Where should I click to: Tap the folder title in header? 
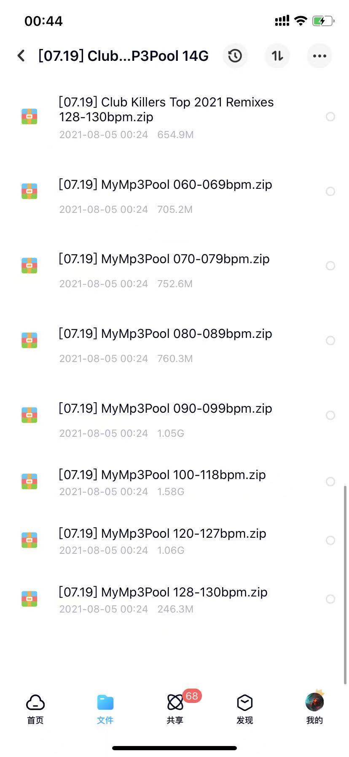tap(123, 56)
